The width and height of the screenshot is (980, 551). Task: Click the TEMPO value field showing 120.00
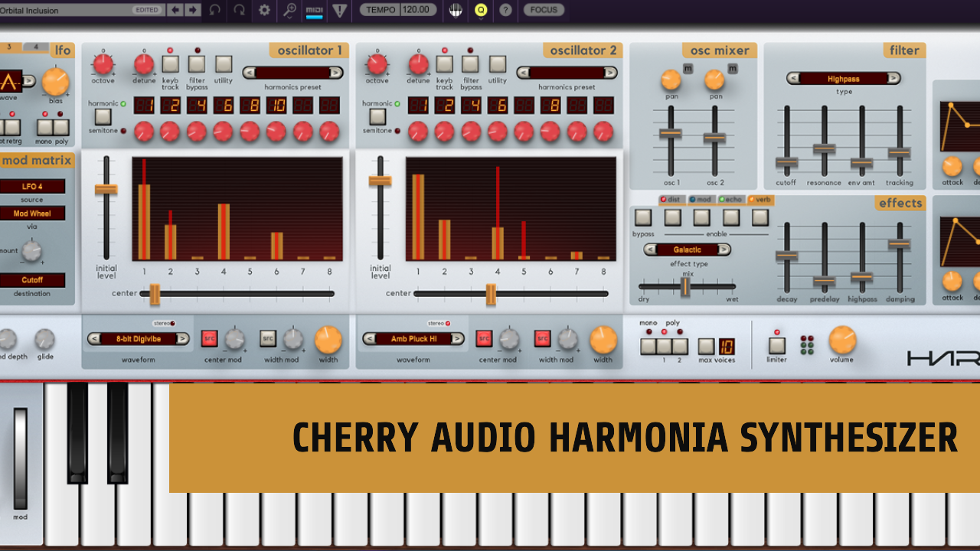(414, 11)
